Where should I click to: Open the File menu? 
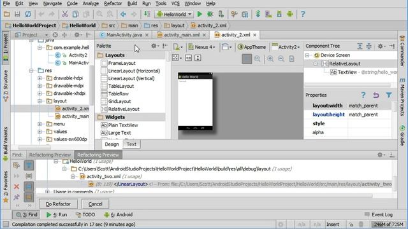(6, 4)
